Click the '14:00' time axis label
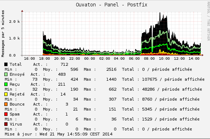This screenshot has width=210, height=139. pyautogui.click(x=194, y=59)
